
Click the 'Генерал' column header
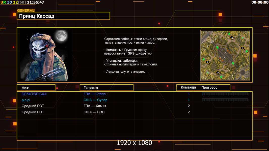(x=106, y=88)
